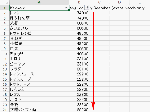Click the cell containing トマトソース
150x112 pixels.
[39, 84]
